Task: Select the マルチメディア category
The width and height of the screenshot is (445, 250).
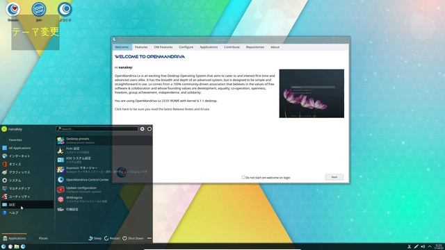Action: pyautogui.click(x=27, y=188)
